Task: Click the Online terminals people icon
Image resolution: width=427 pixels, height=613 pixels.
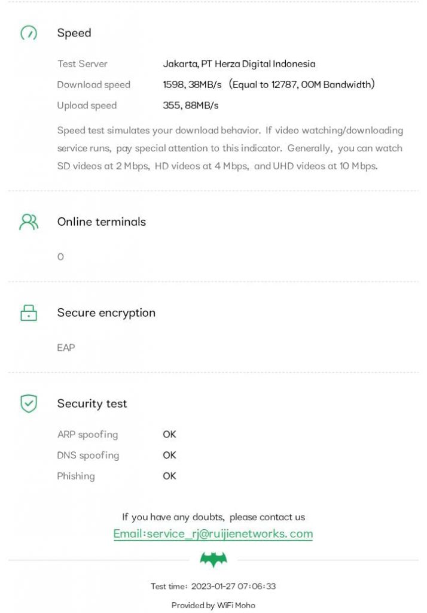Action: [x=29, y=222]
